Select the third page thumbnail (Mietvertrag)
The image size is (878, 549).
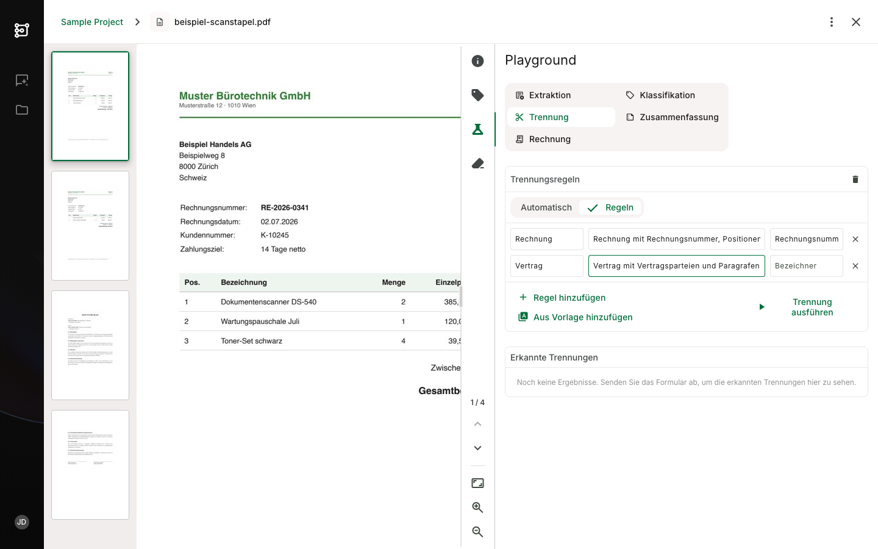pyautogui.click(x=90, y=345)
